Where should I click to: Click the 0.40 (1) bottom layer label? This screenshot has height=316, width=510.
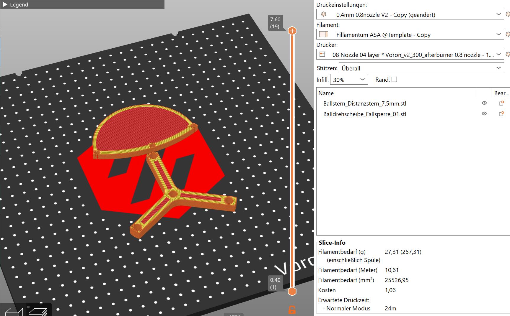(275, 284)
